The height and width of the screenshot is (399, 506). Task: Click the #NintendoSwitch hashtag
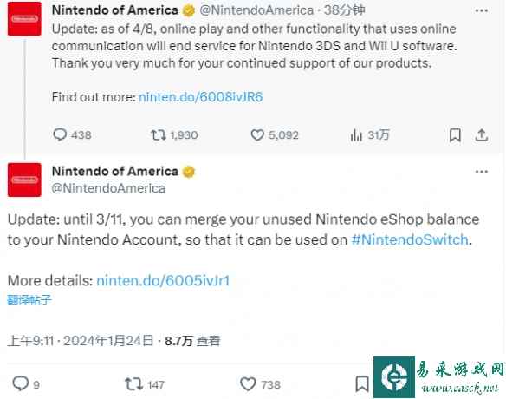[410, 239]
